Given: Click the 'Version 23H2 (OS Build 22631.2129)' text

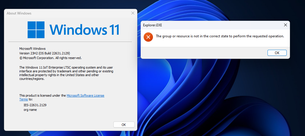Looking at the screenshot, I should point(44,53).
